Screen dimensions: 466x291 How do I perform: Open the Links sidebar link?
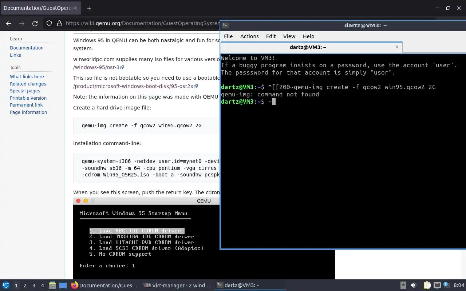pyautogui.click(x=15, y=55)
